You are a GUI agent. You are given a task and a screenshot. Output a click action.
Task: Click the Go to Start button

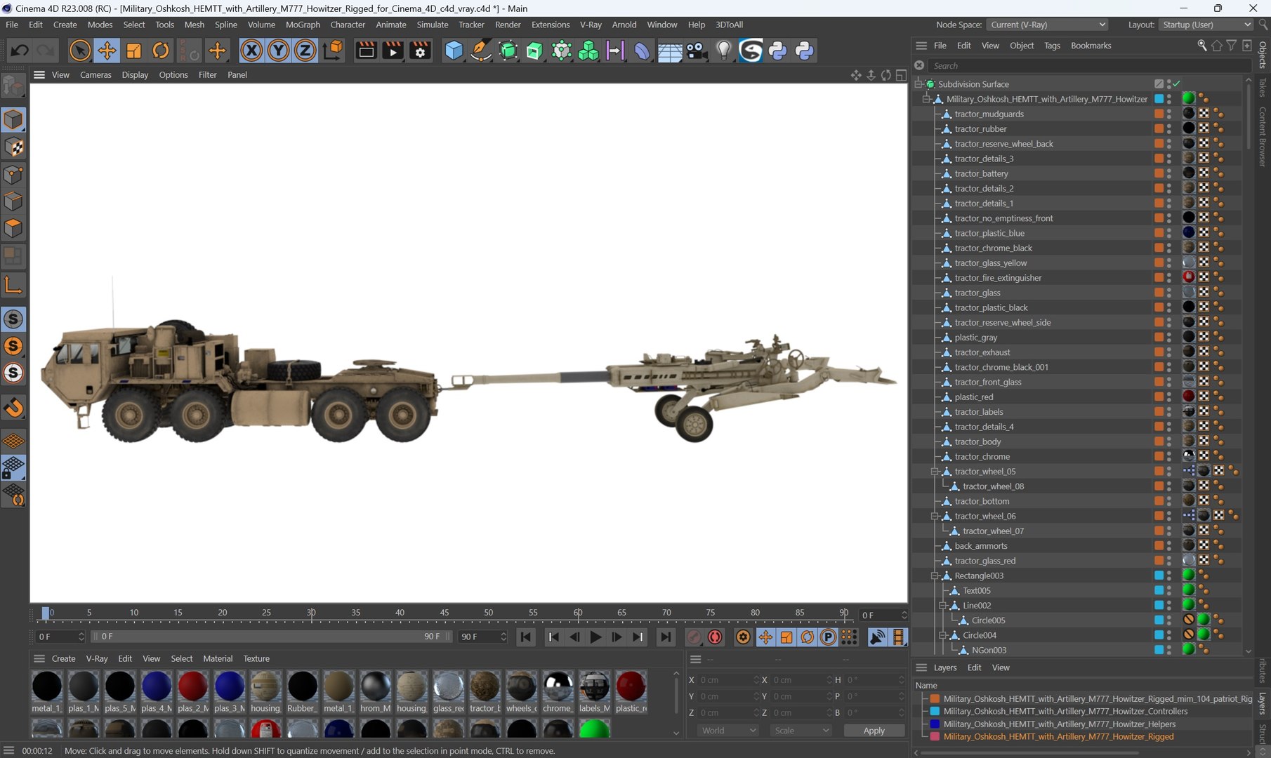tap(525, 637)
